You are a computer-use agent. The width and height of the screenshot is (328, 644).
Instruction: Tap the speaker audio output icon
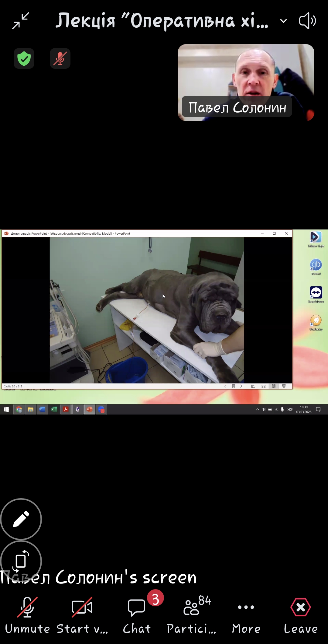pos(307,21)
